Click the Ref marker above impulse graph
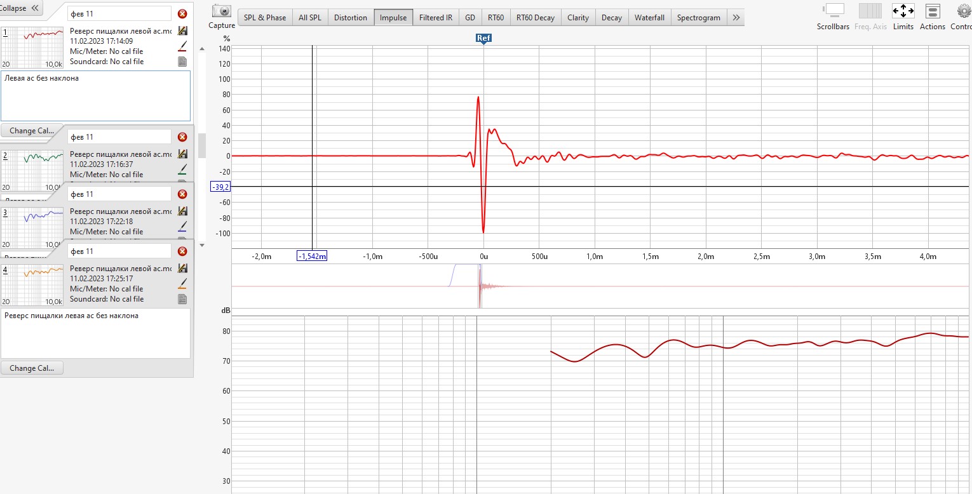 tap(483, 38)
